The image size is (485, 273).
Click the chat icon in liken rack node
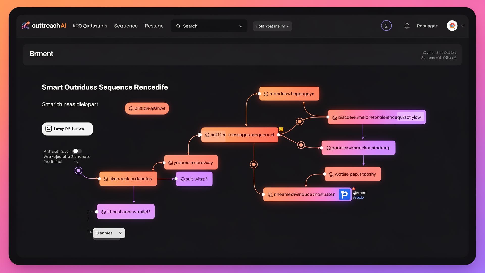coord(106,179)
